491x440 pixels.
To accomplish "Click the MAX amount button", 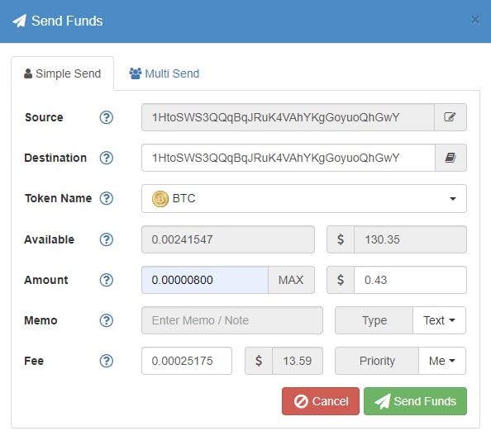I will click(x=291, y=280).
